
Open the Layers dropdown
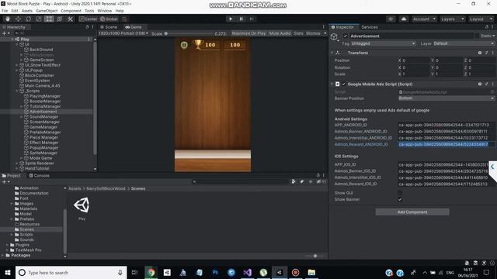[x=452, y=19]
